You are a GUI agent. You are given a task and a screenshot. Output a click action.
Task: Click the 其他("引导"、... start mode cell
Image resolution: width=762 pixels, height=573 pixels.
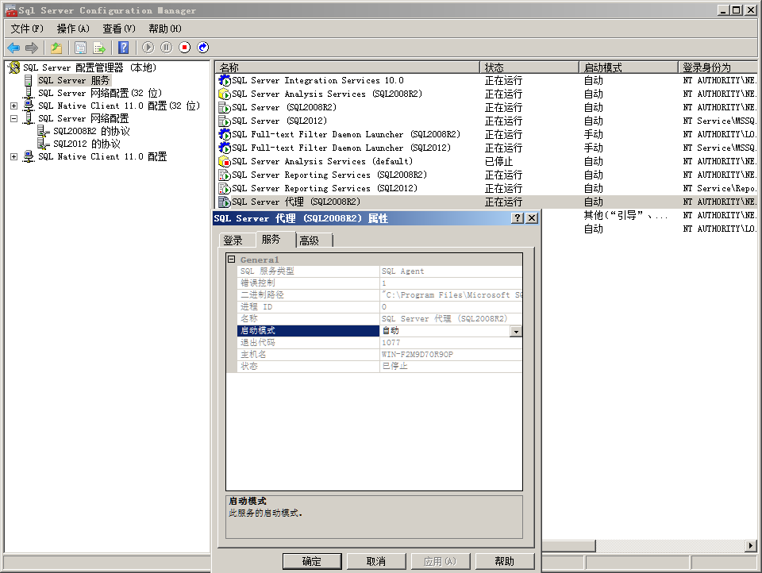point(625,215)
